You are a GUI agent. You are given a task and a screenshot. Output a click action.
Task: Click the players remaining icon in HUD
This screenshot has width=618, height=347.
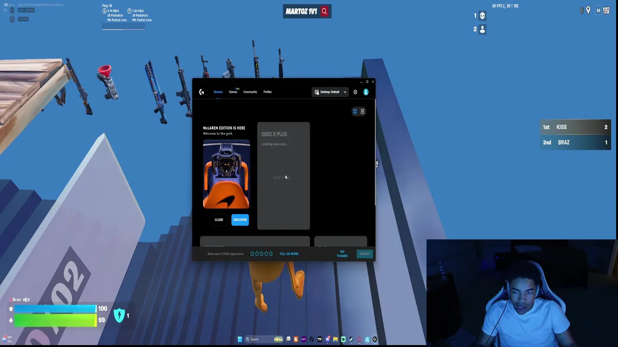click(x=482, y=29)
